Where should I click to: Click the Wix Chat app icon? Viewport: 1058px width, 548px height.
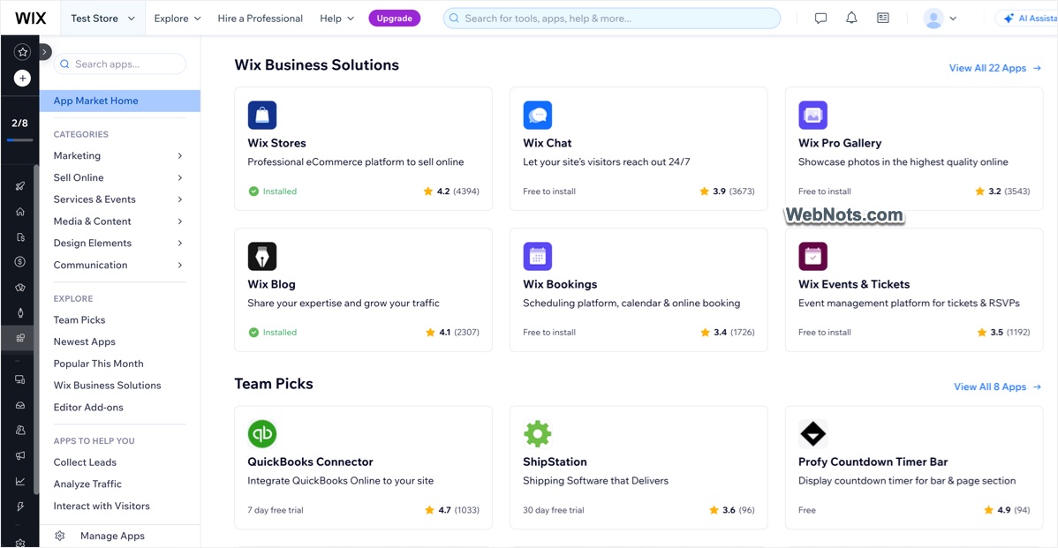pos(538,116)
